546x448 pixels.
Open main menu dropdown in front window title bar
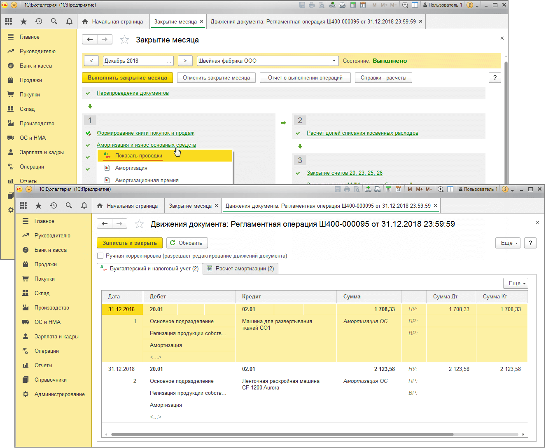29,189
